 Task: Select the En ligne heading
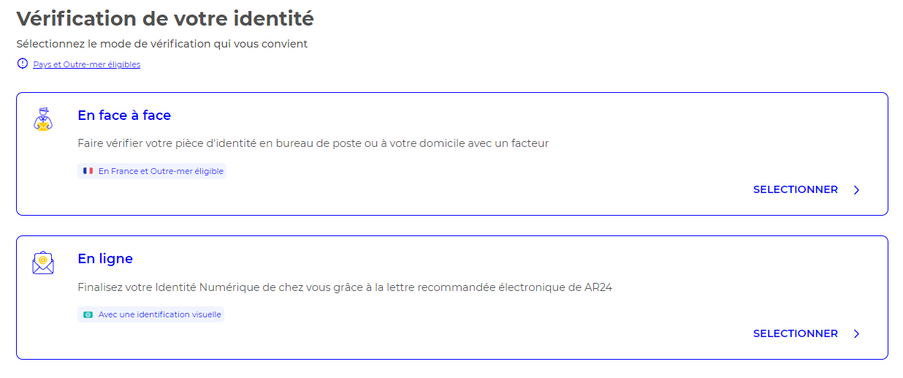click(x=105, y=259)
